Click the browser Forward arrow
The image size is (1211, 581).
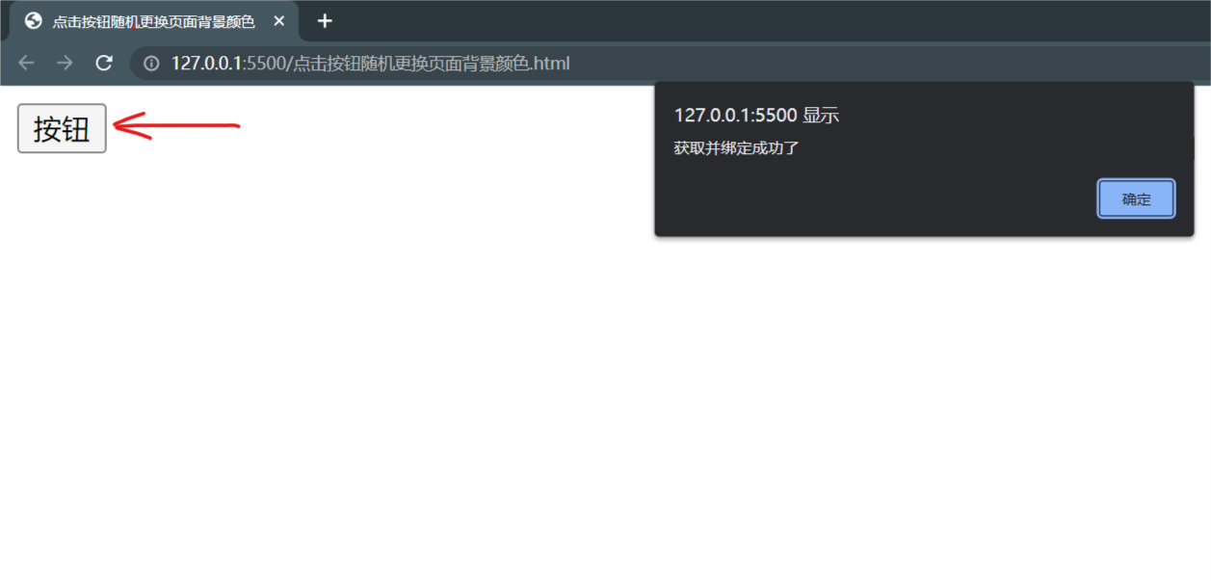[x=65, y=64]
